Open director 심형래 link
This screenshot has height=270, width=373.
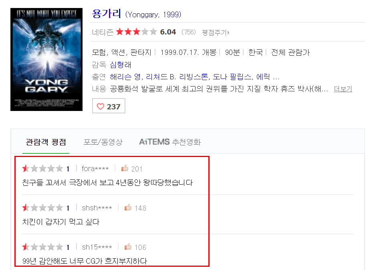coord(120,65)
